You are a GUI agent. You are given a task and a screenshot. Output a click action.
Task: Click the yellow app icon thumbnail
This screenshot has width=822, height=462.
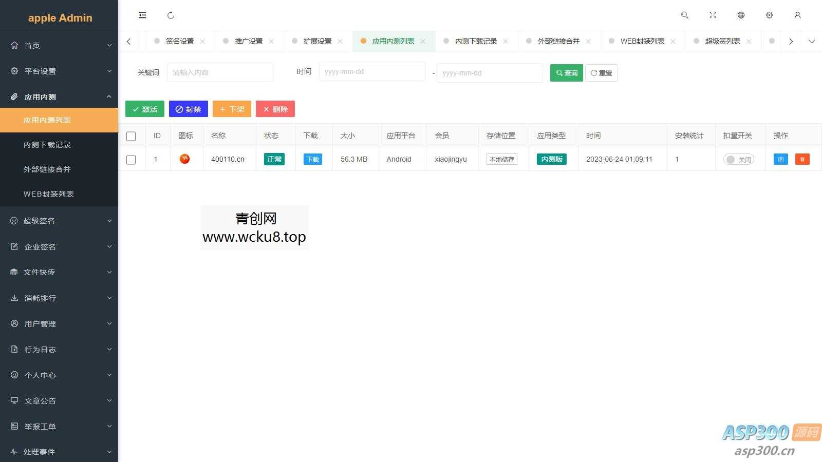coord(184,159)
